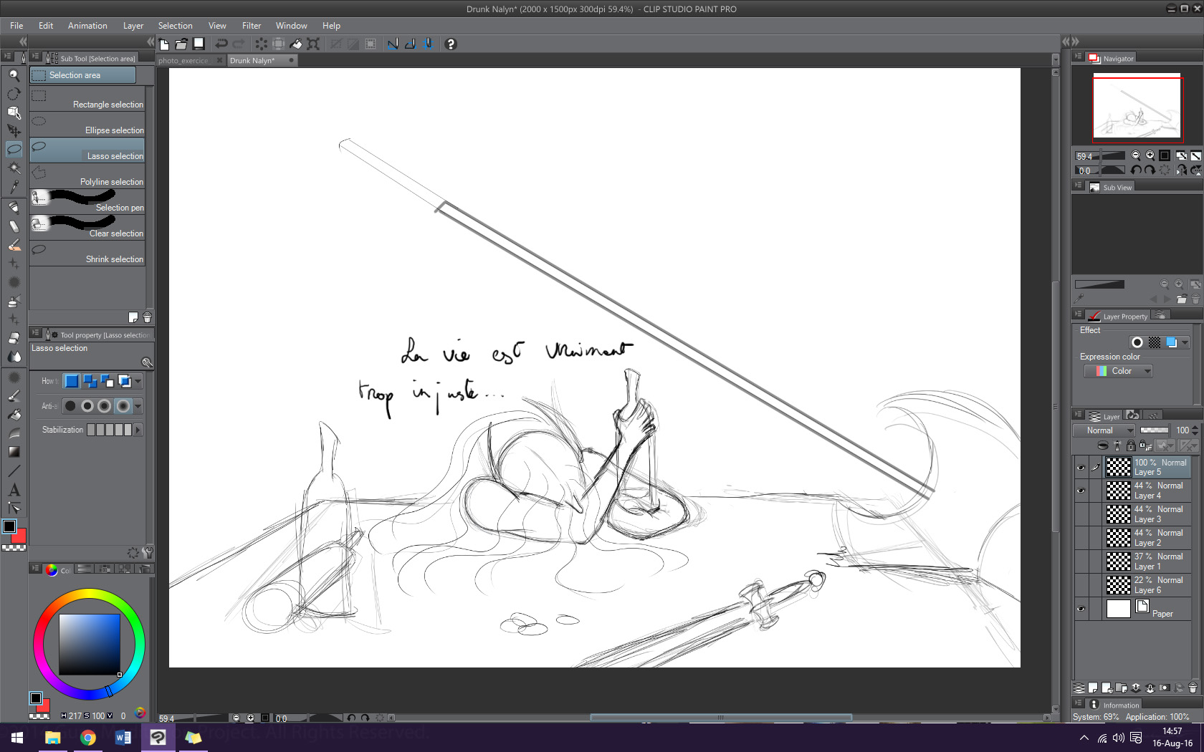Select the Zoom tool in the toolbar

click(14, 74)
